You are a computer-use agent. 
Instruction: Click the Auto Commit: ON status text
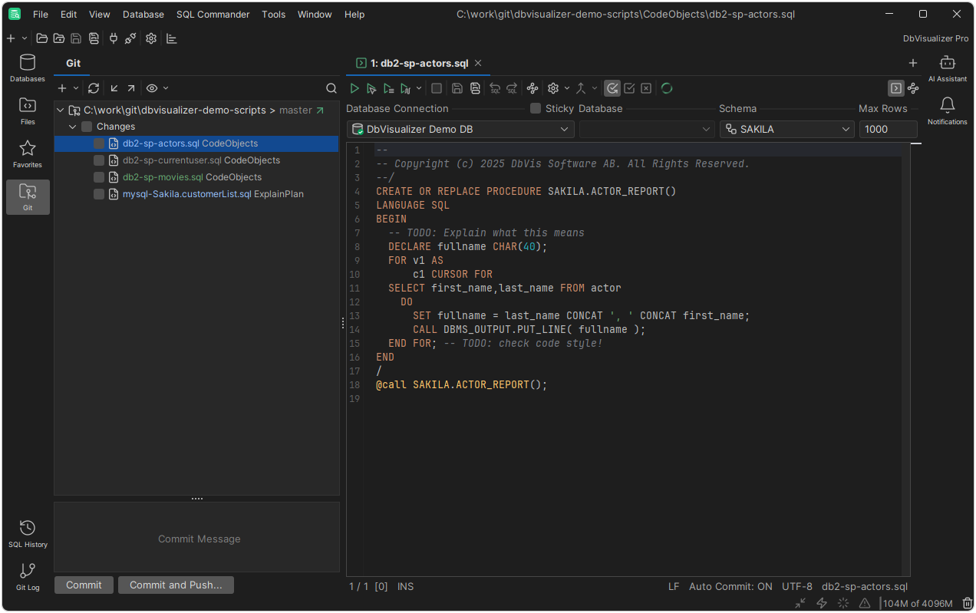(730, 586)
